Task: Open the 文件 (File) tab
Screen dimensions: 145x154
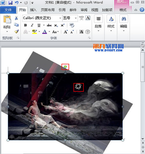Action: [x=8, y=10]
